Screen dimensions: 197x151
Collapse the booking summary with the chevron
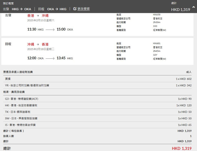pyautogui.click(x=194, y=7)
